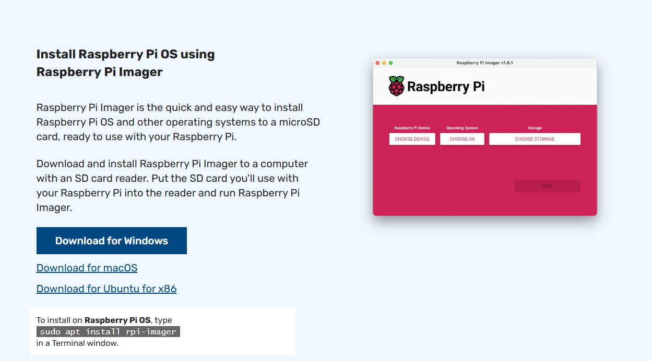652x361 pixels.
Task: Click the CHOOSE OS button in Imager
Action: [x=462, y=139]
